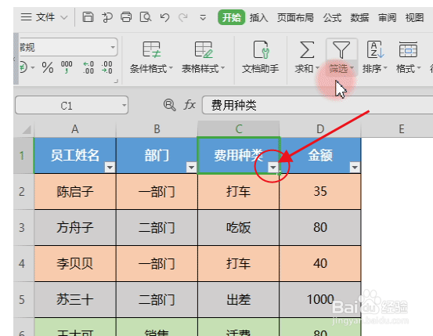This screenshot has height=336, width=433.
Task: Open the 视图 tab
Action: point(414,17)
